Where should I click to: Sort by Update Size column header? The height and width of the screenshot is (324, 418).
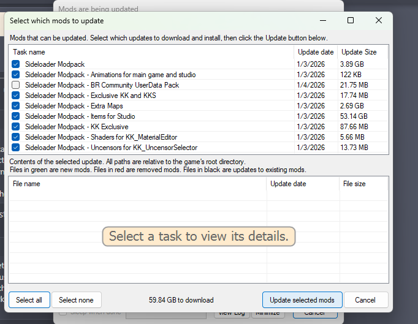tap(360, 52)
